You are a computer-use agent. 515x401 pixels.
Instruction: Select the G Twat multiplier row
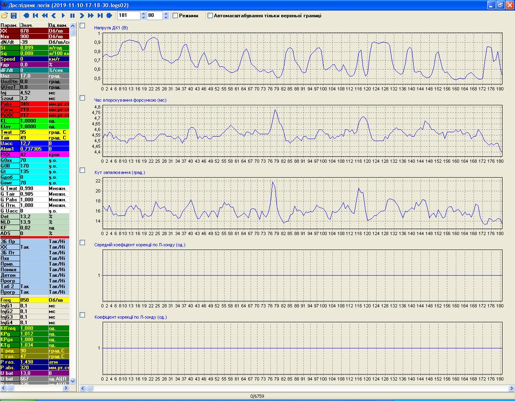[x=35, y=188]
